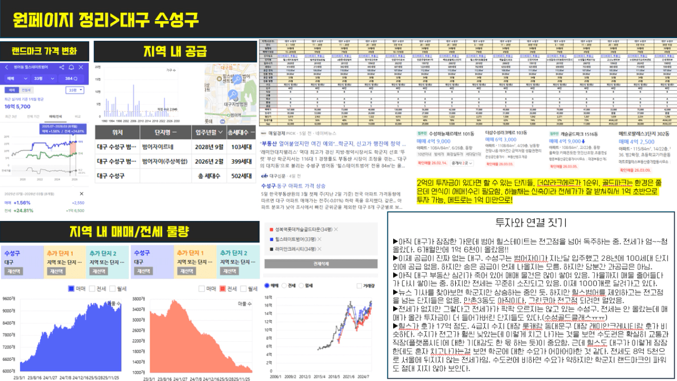Screen dimensions: 677x381
Task: Switch to the 비교 tab
Action: (x=77, y=116)
